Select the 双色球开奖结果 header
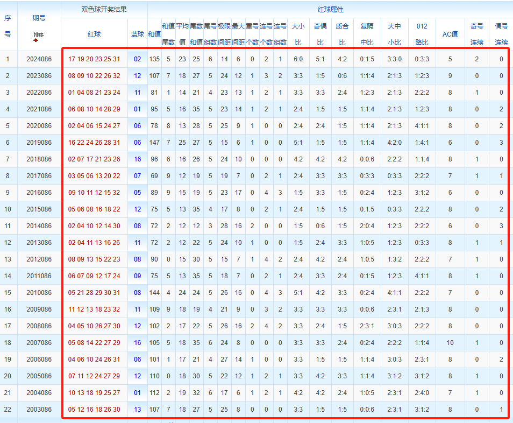The width and height of the screenshot is (513, 423). tap(104, 10)
